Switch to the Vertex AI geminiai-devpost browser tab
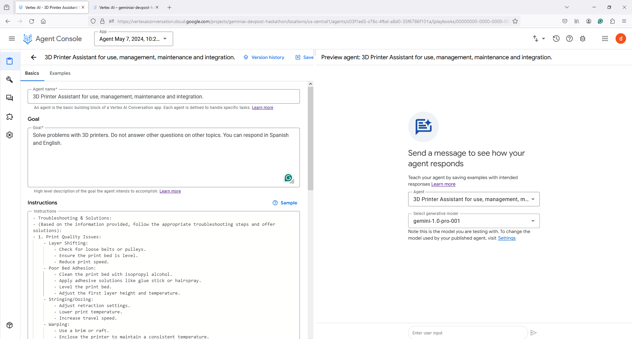Screen dimensions: 632x339 [126, 7]
